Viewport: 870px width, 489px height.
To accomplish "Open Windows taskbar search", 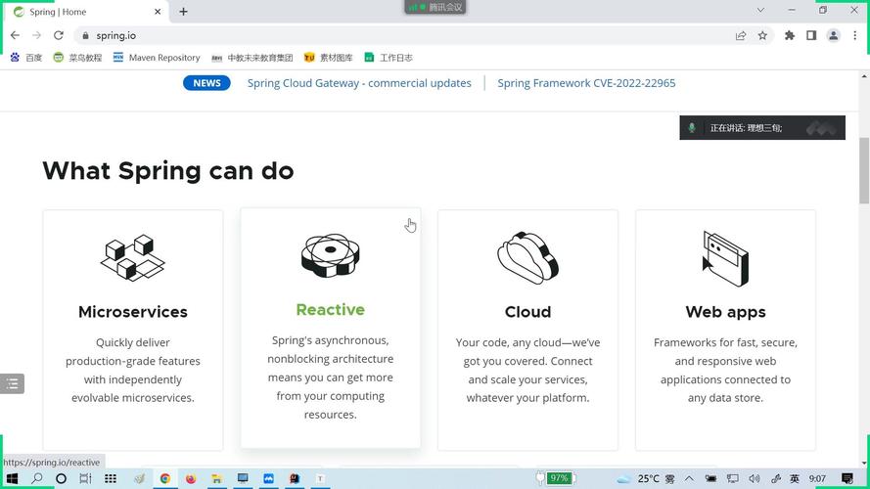I will coord(36,478).
